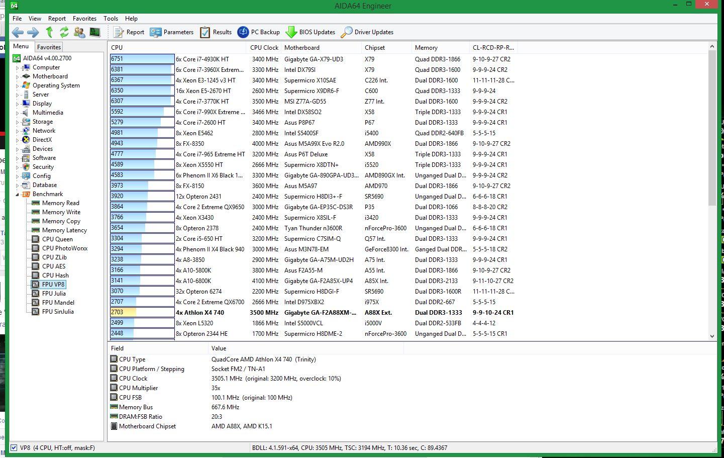This screenshot has height=458, width=724.
Task: Open the Report toolbar button
Action: (129, 32)
